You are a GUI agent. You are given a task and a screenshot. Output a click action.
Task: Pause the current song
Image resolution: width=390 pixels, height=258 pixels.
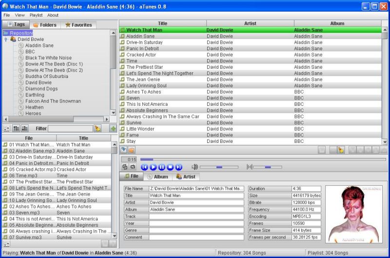(x=162, y=167)
